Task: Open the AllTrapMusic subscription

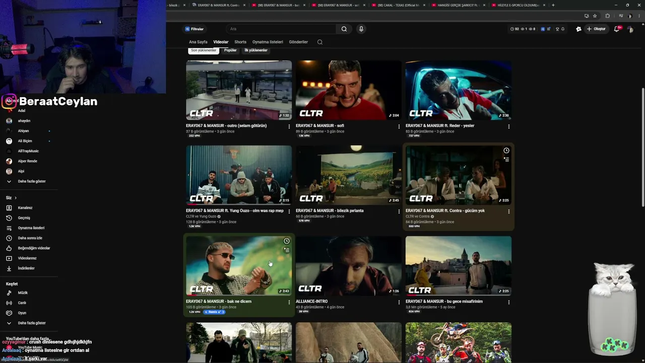Action: pyautogui.click(x=29, y=151)
